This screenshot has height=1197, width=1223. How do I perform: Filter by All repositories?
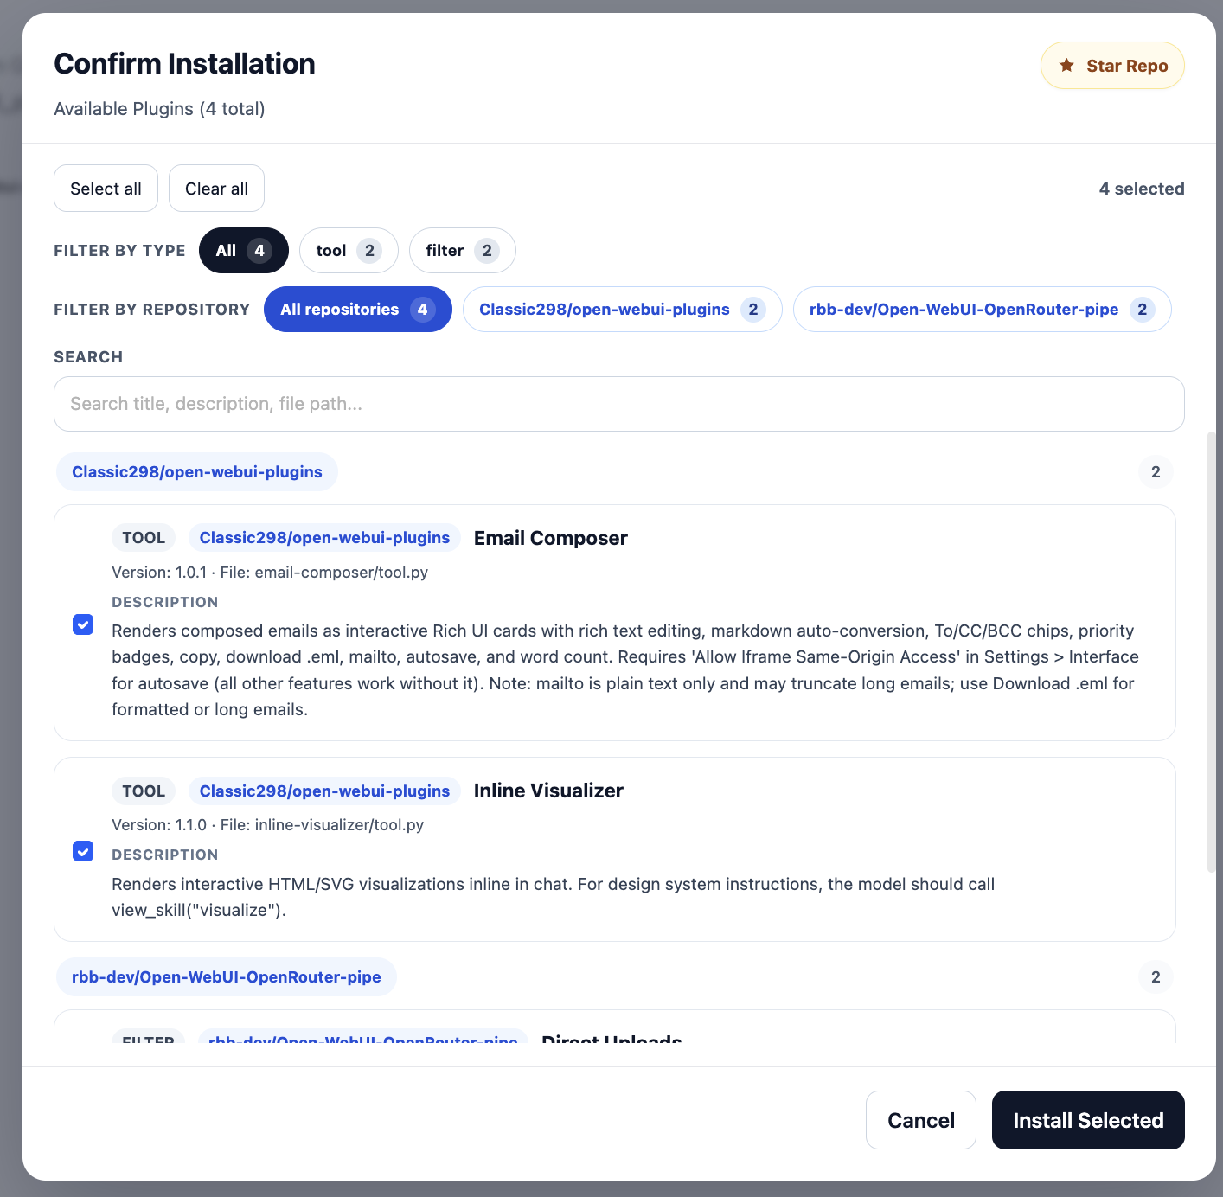tap(357, 309)
